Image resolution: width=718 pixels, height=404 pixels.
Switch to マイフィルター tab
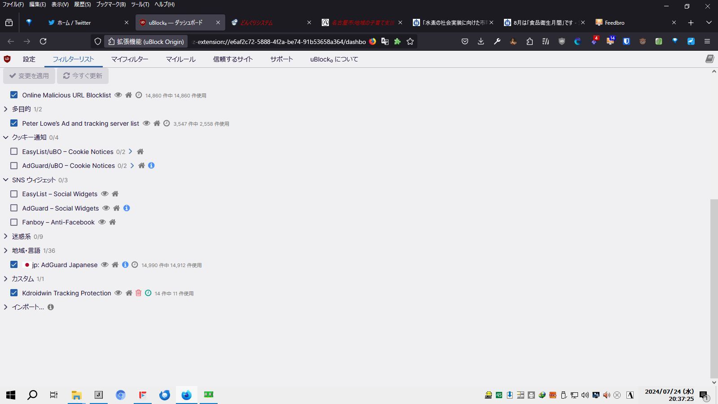[130, 59]
